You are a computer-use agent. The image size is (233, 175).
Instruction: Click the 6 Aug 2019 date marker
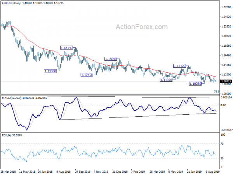tap(212, 171)
